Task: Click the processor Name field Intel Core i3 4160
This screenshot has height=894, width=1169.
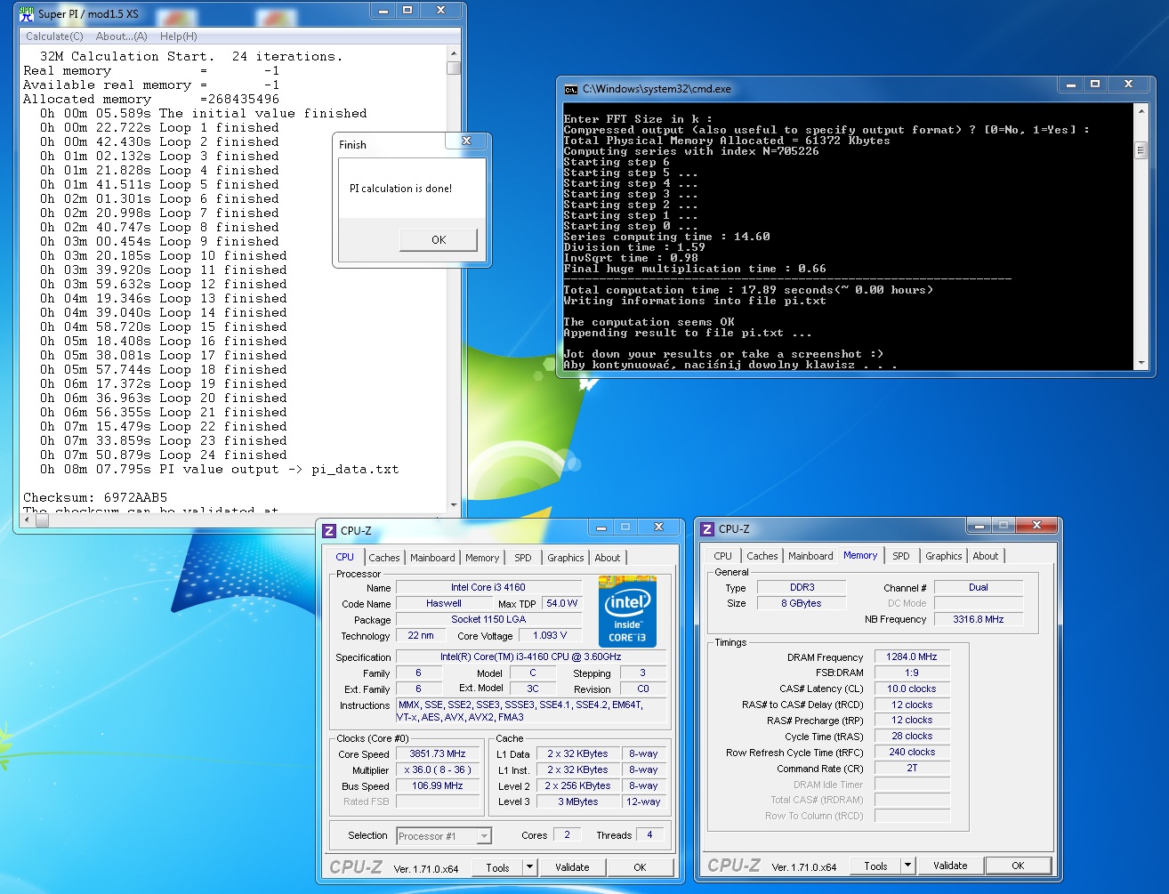Action: 488,587
